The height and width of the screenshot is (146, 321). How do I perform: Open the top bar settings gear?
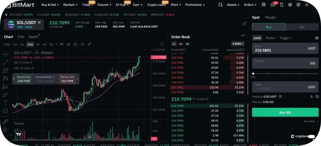click(298, 5)
